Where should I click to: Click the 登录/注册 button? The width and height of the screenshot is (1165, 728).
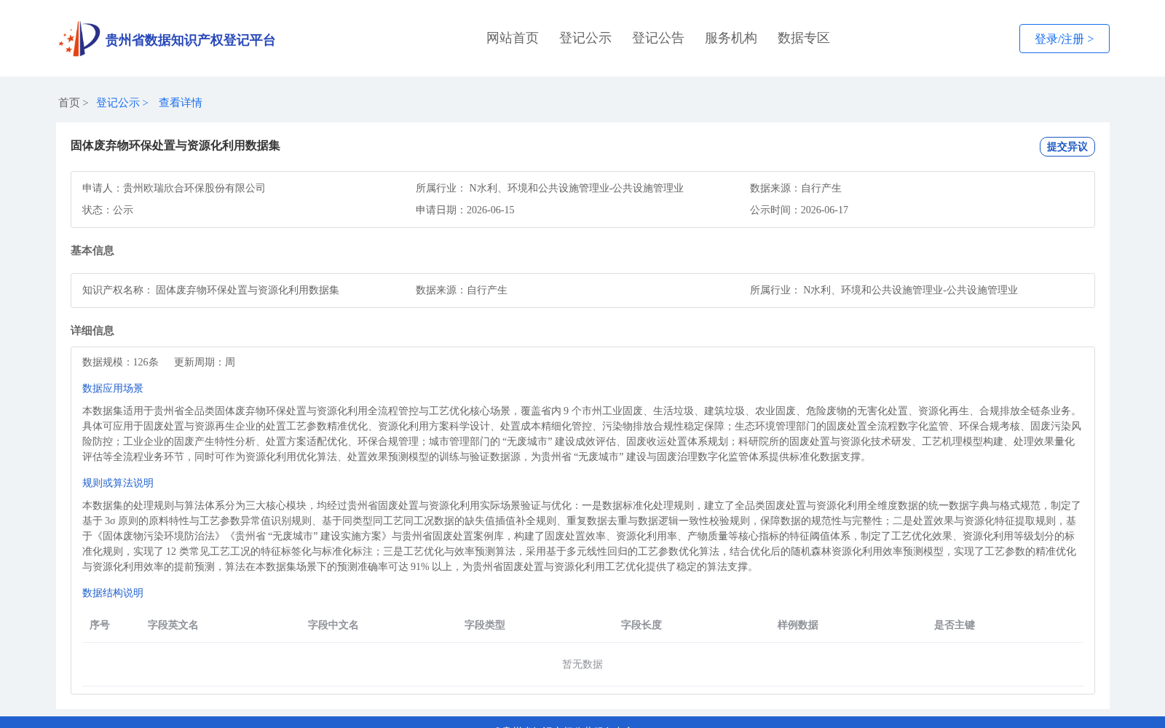1065,39
